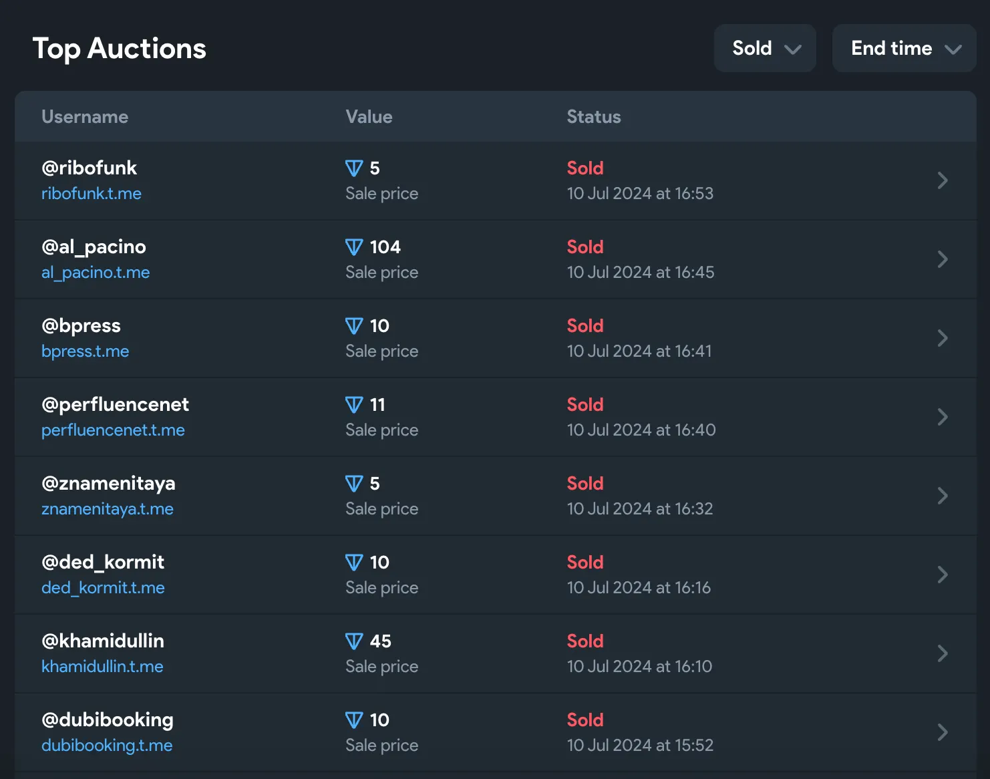
Task: Follow the khamidullin.t.me link
Action: pyautogui.click(x=102, y=667)
